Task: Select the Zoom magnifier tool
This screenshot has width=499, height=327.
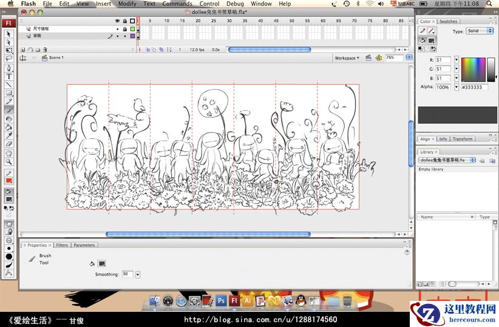Action: point(9,161)
